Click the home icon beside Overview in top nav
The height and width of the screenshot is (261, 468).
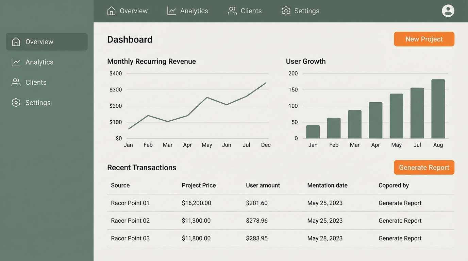pyautogui.click(x=111, y=11)
